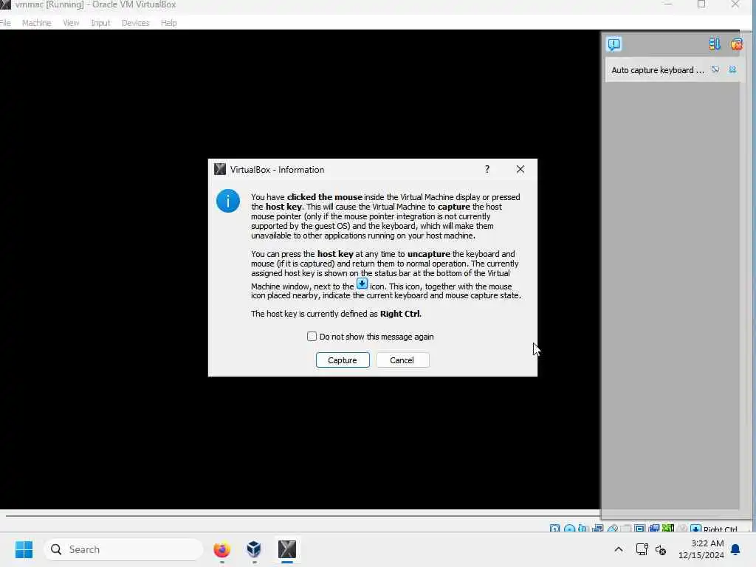Click the USB devices status bar indicator
The height and width of the screenshot is (567, 756).
click(x=612, y=529)
